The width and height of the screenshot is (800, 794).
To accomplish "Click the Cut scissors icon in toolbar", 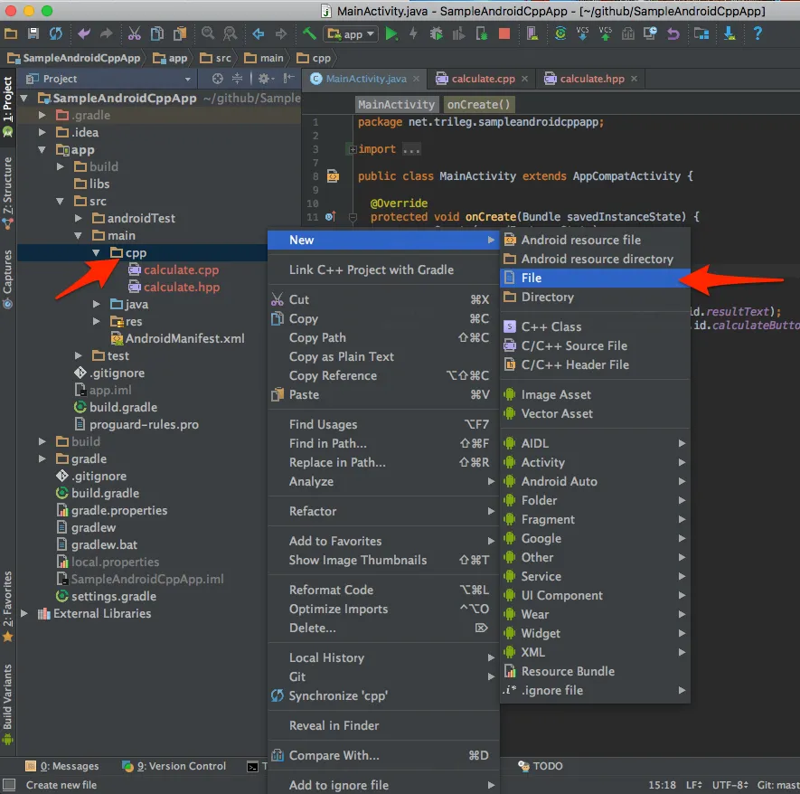I will pos(134,34).
